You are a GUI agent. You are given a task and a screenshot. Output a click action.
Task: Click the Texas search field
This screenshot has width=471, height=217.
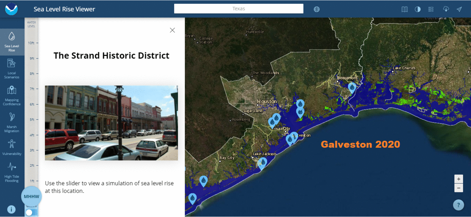(x=238, y=9)
